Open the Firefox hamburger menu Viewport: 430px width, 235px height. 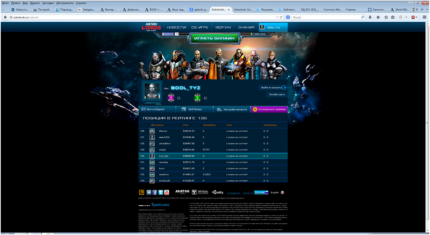coord(425,17)
